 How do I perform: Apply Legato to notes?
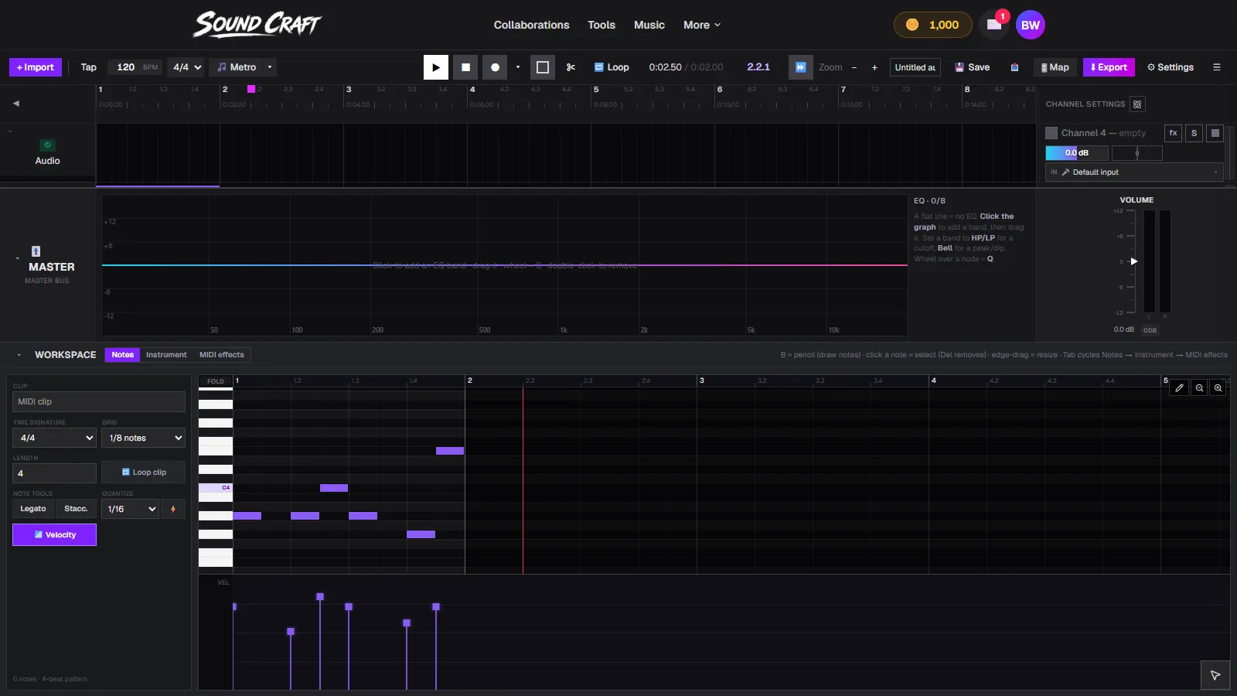coord(33,509)
